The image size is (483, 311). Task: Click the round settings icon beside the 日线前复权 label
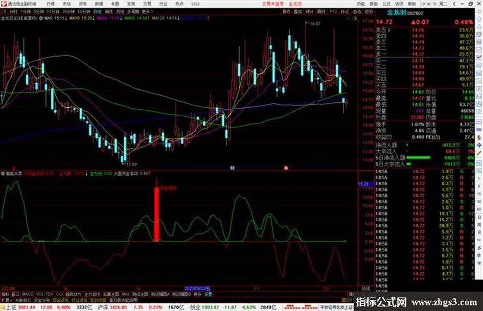point(41,18)
